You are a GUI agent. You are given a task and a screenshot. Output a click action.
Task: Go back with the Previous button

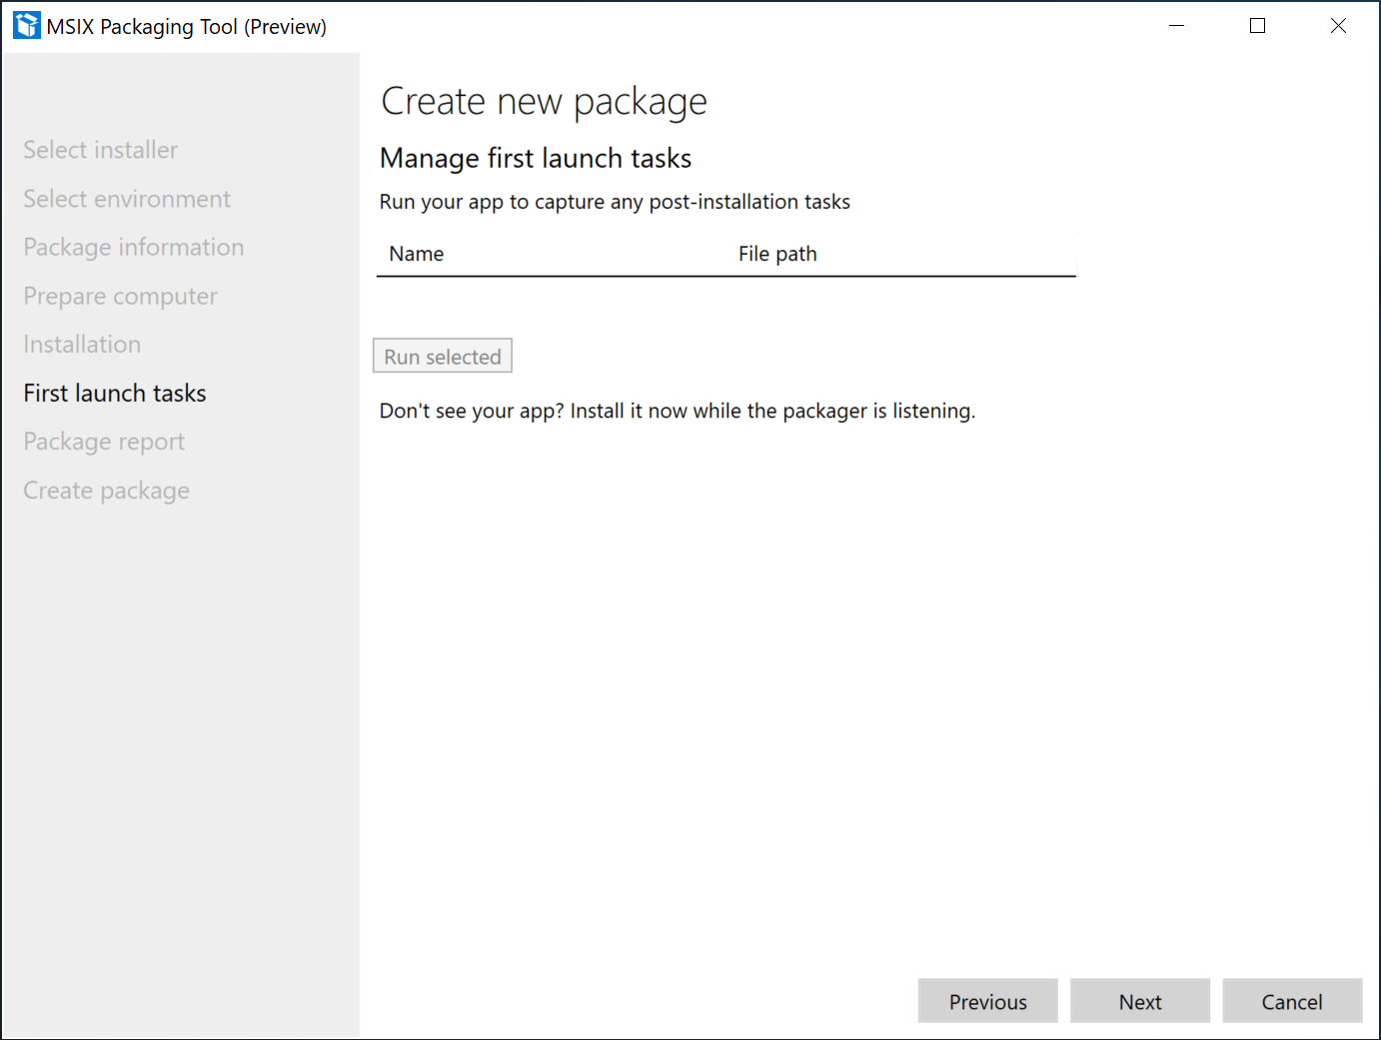pyautogui.click(x=987, y=1001)
